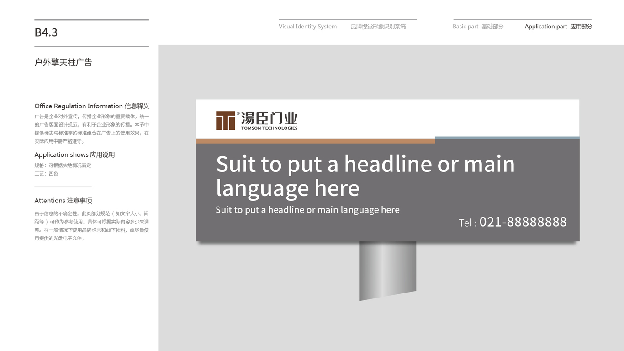The image size is (624, 351).
Task: Click 'Visual Identity System' header text
Action: click(307, 27)
